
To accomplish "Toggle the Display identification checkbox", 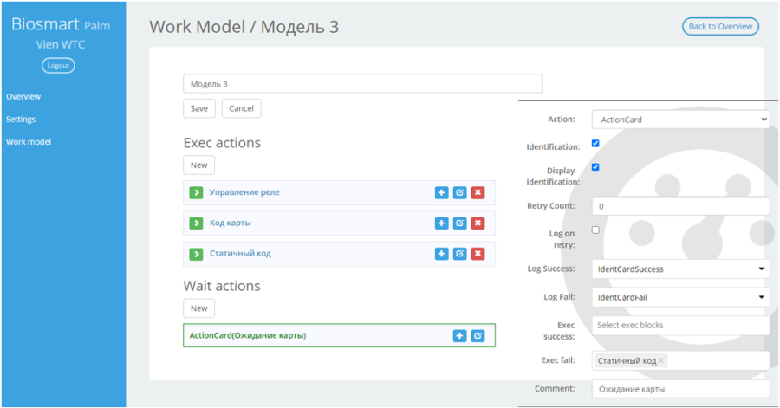I will (x=595, y=167).
